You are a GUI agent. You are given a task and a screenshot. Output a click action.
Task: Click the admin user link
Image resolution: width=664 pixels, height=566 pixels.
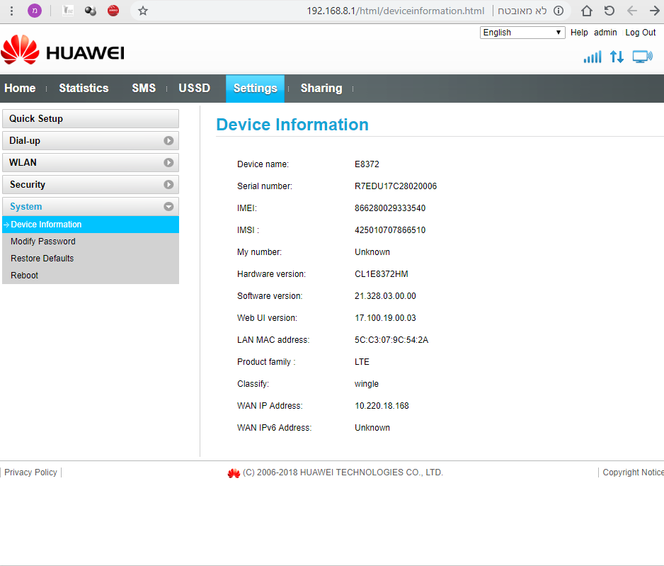605,33
